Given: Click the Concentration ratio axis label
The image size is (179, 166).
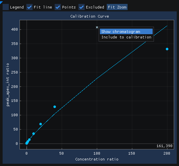Looking at the screenshot, I should pos(97,159).
